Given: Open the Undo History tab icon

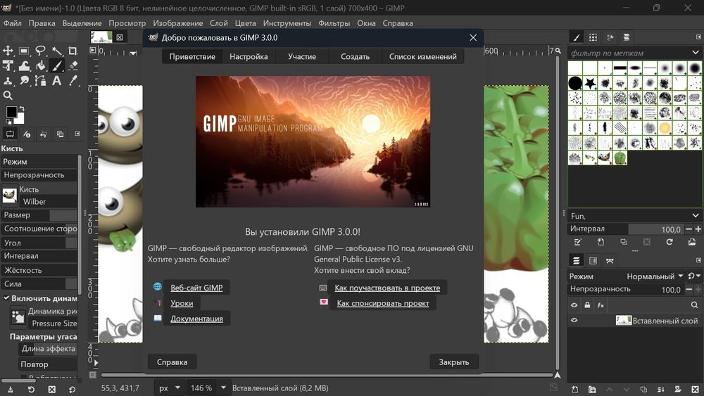Looking at the screenshot, I should click(44, 134).
